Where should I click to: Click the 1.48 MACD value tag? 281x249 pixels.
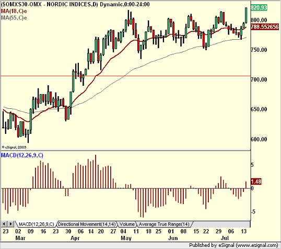tap(256, 182)
